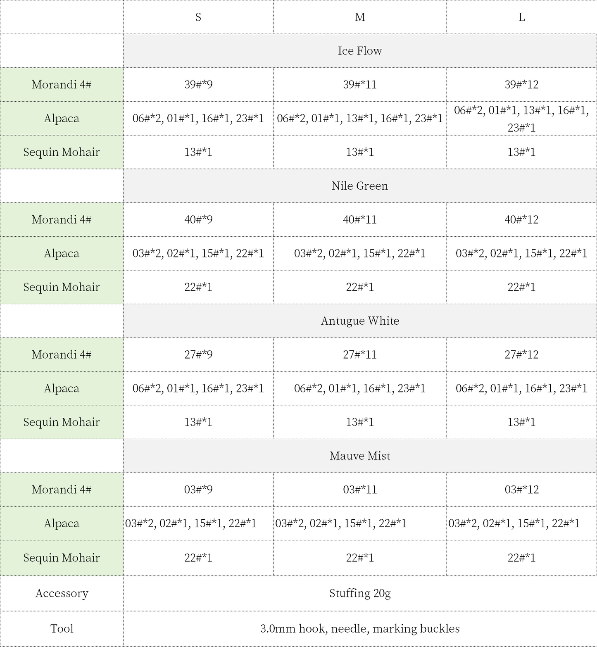Select the 03#*12 cell
The height and width of the screenshot is (647, 597).
coord(521,490)
